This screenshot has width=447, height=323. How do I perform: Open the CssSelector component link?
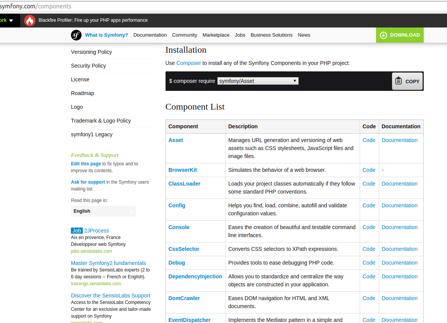(183, 249)
